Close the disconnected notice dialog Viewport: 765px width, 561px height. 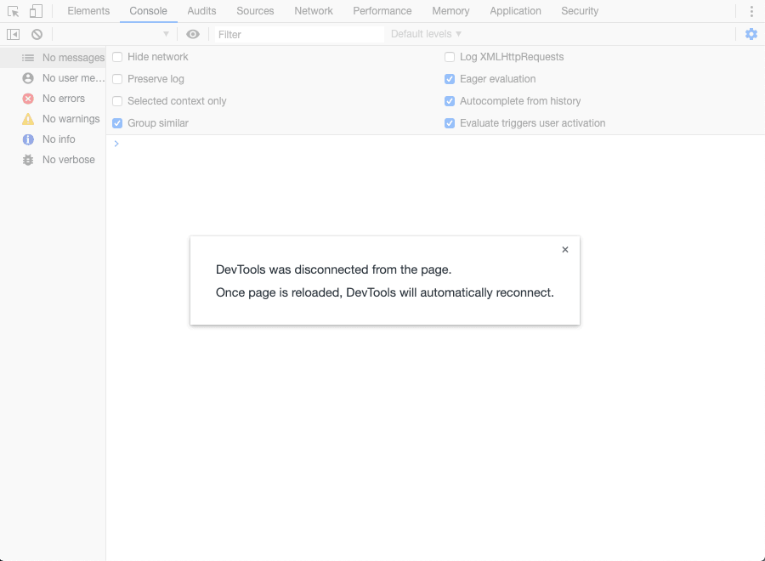tap(565, 250)
